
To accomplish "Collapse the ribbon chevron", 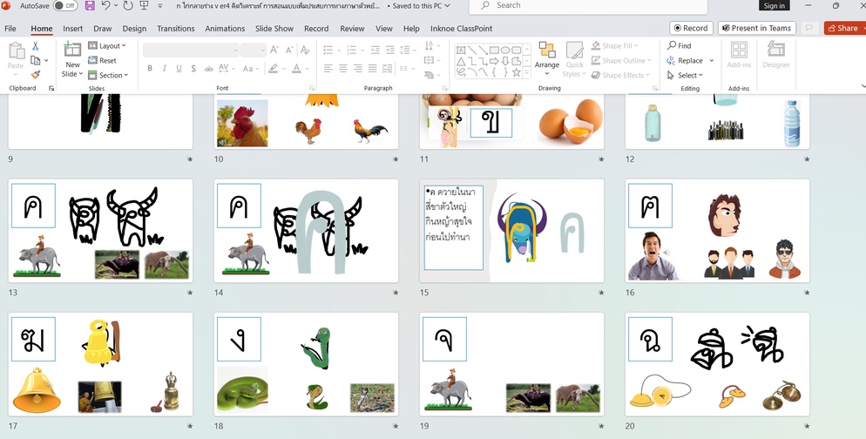I will pyautogui.click(x=863, y=86).
